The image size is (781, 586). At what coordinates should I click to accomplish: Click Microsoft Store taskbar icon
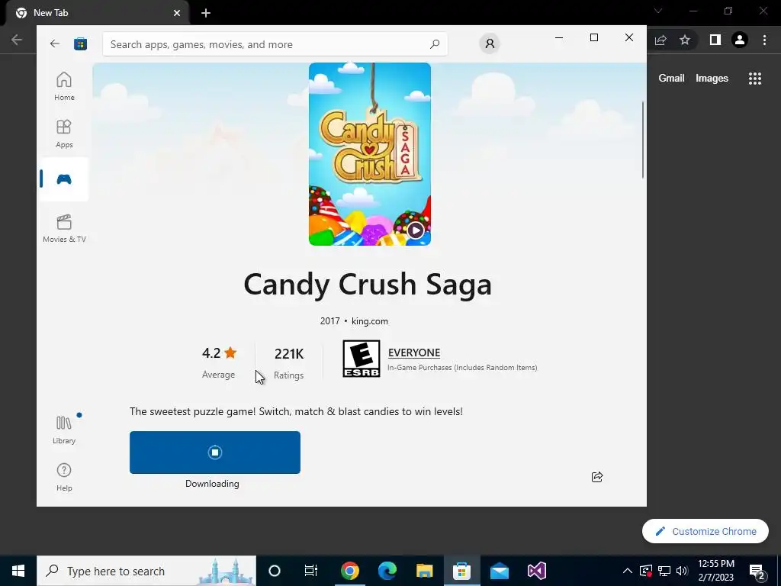tap(461, 571)
